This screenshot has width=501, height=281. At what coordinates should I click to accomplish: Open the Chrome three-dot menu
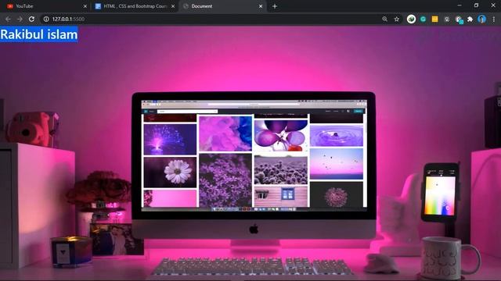pyautogui.click(x=494, y=19)
